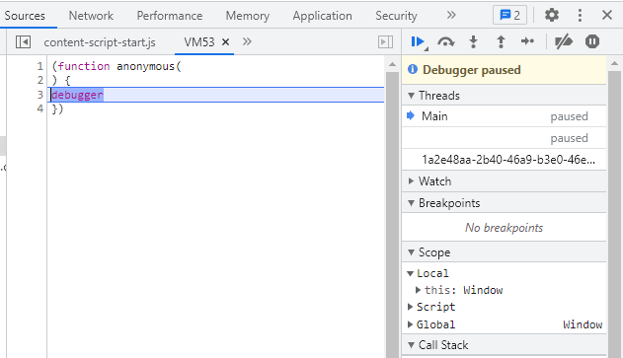
Task: Open DevTools three-dot customize menu
Action: pos(580,16)
